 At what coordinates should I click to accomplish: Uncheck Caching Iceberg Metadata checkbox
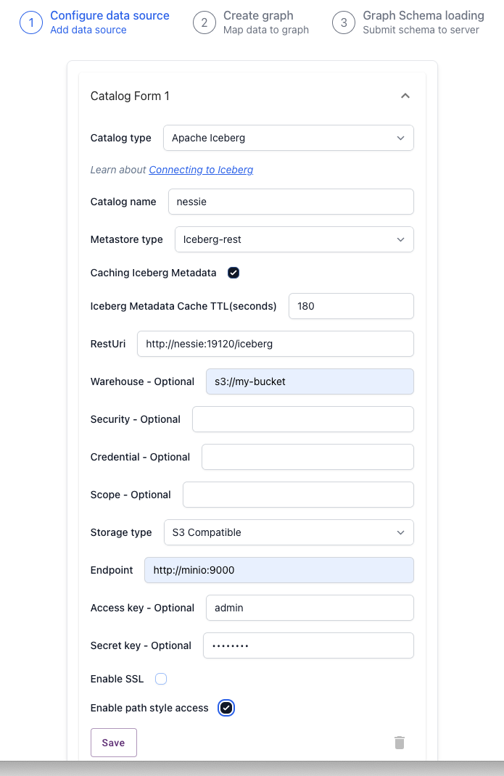[234, 273]
